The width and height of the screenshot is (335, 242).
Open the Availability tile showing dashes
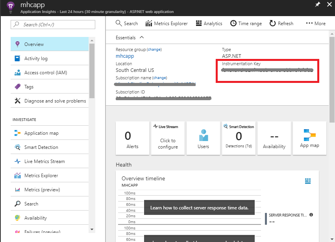click(x=274, y=138)
